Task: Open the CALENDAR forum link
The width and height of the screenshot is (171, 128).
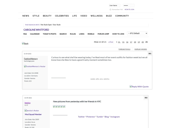Action: click(x=35, y=34)
